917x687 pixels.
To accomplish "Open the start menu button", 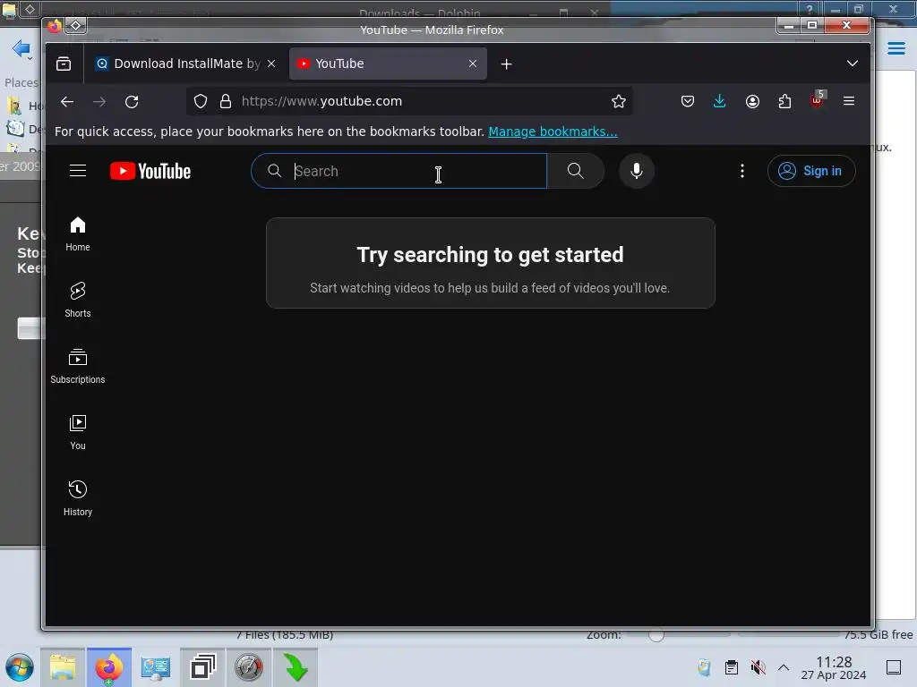I will [x=20, y=667].
